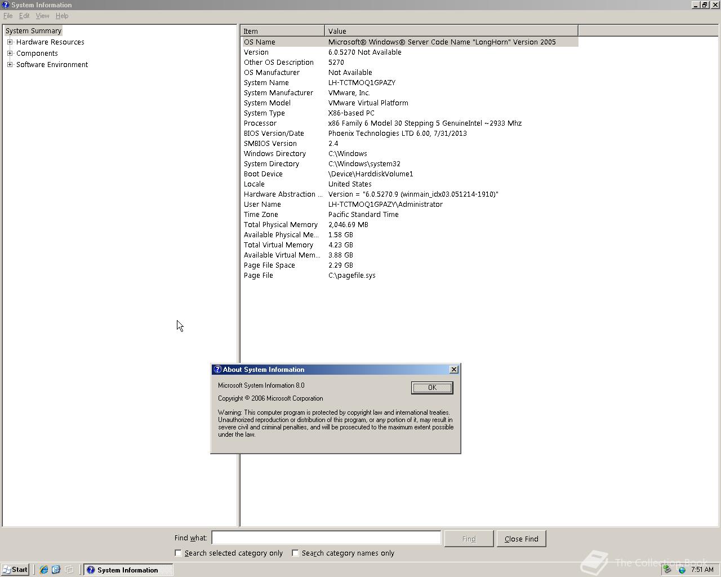Select the Available Virtual Memory row

[410, 255]
